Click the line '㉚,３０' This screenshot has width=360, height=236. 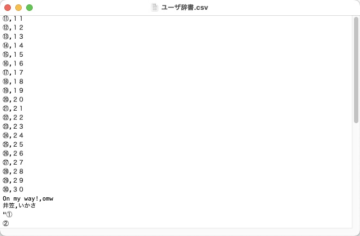click(13, 189)
